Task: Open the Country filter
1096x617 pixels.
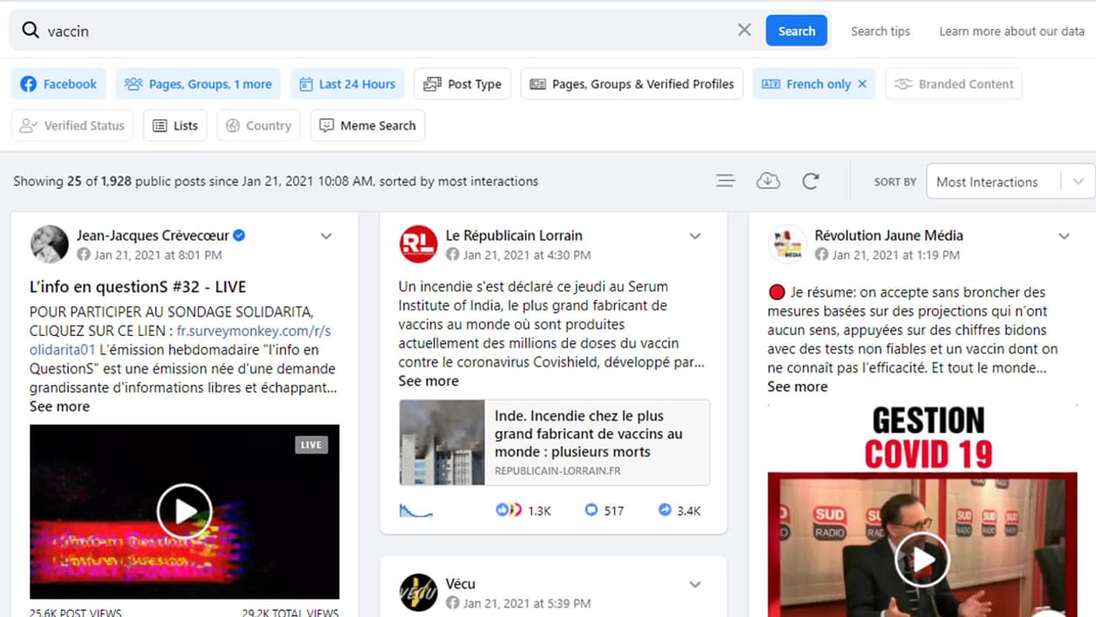Action: [x=258, y=126]
